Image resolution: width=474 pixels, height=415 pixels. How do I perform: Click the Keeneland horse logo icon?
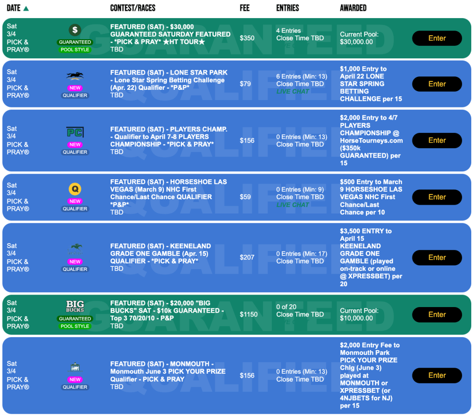(75, 249)
